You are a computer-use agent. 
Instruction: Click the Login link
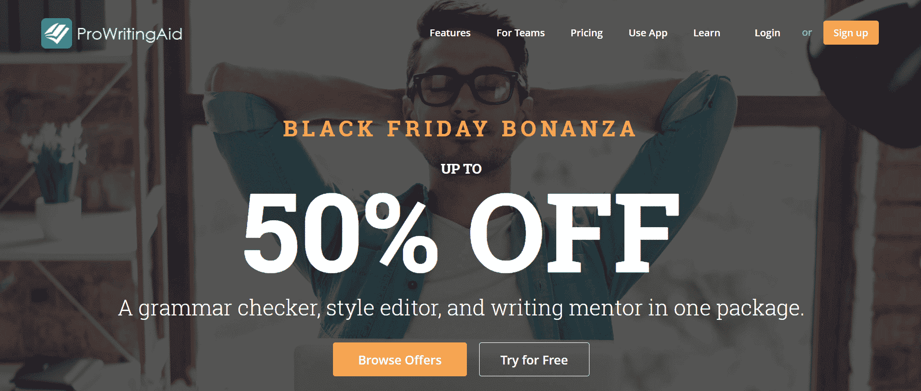point(767,33)
